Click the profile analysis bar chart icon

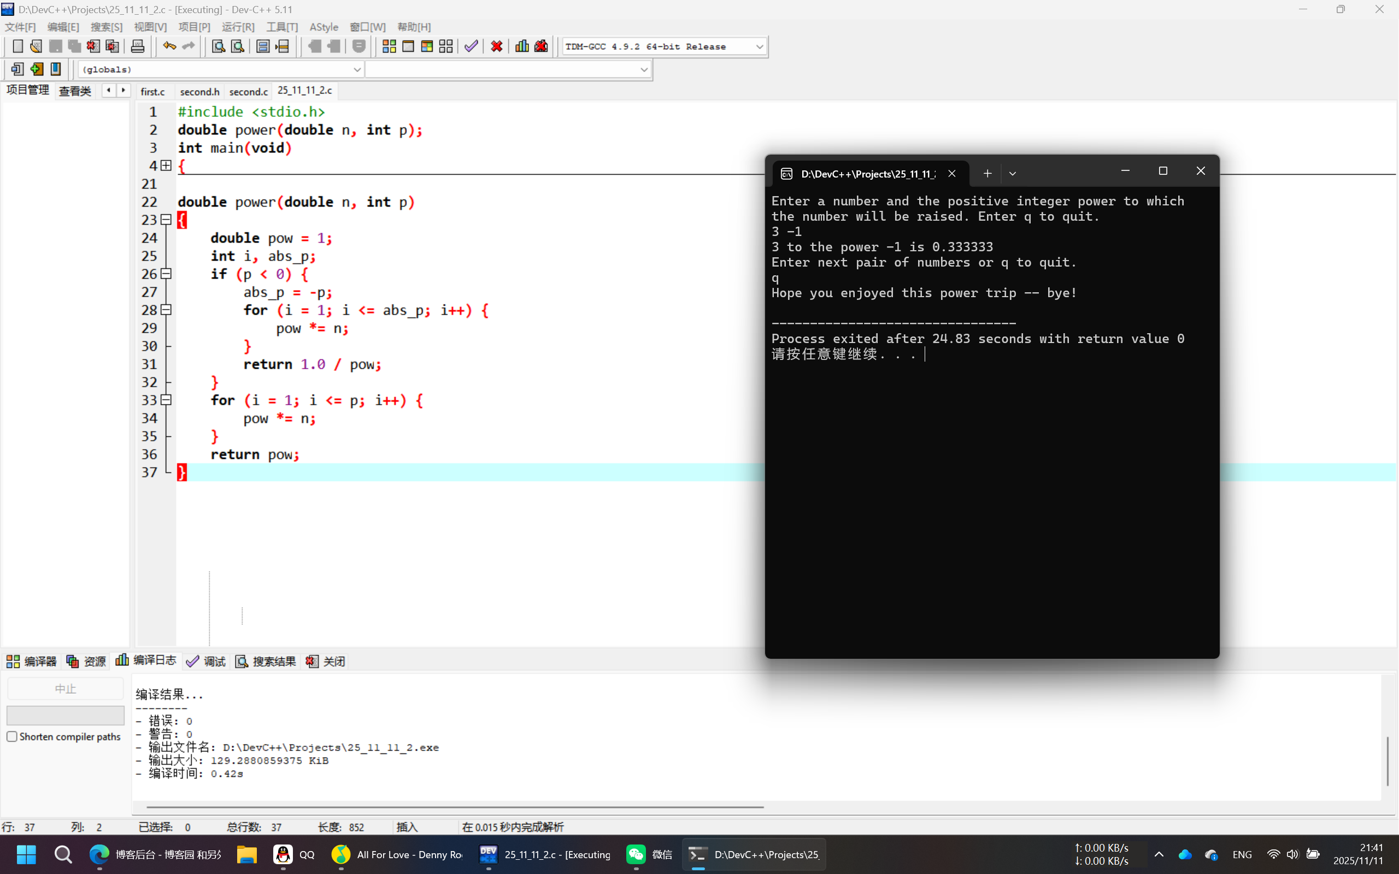click(522, 46)
